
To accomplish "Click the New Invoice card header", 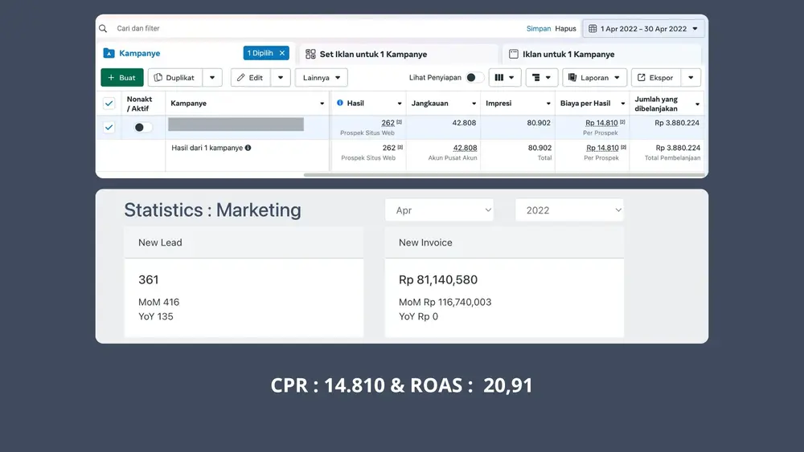I will coord(505,242).
